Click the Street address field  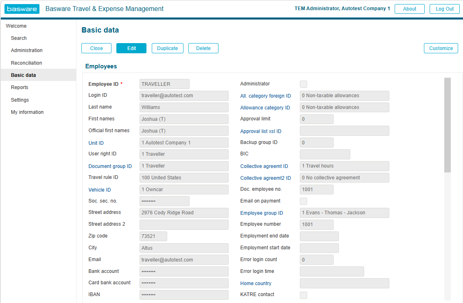pyautogui.click(x=184, y=213)
